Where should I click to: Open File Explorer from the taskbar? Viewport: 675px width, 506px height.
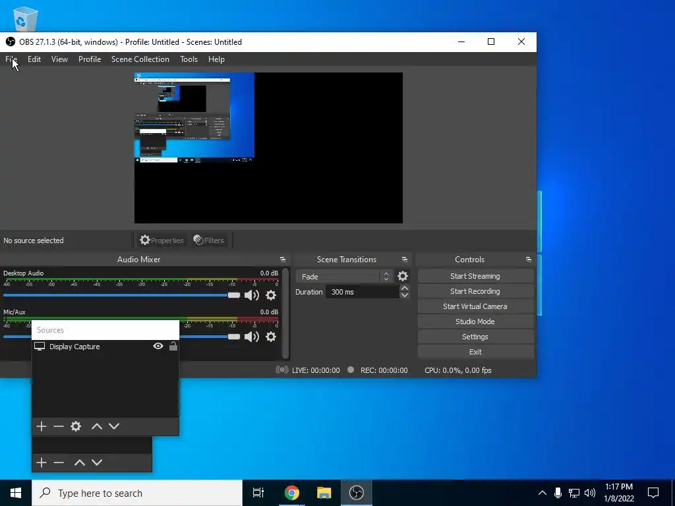pyautogui.click(x=324, y=493)
